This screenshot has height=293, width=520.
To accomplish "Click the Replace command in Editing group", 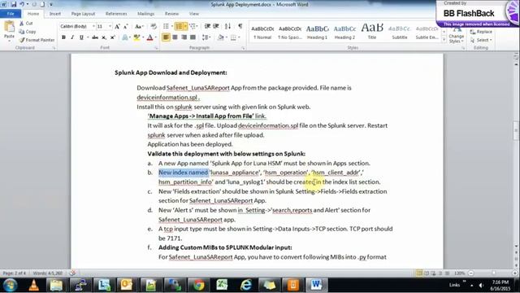I will 481,32.
